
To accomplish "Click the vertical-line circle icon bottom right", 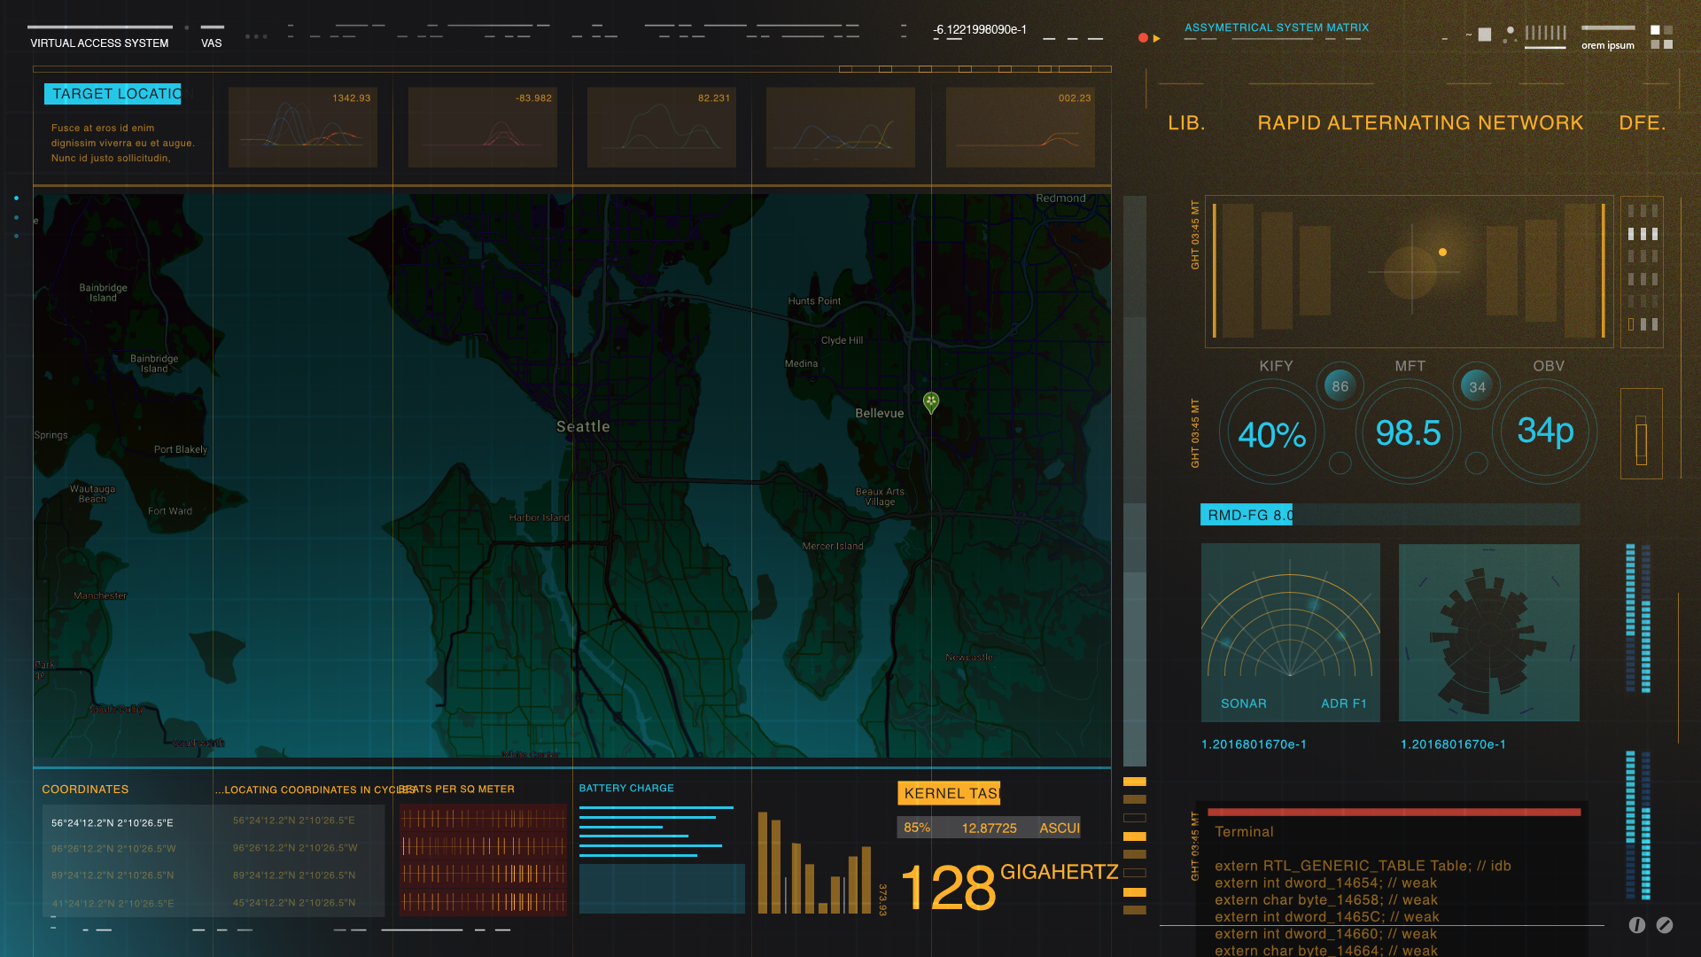I will click(1637, 925).
